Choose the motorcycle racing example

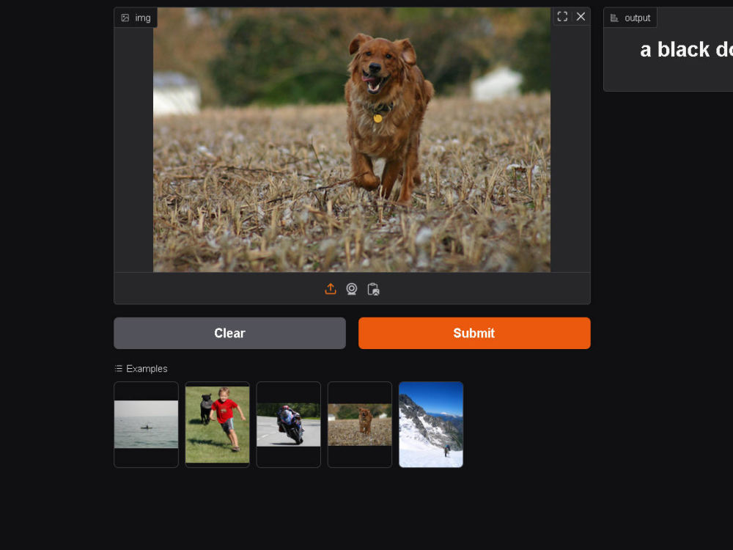(x=288, y=424)
